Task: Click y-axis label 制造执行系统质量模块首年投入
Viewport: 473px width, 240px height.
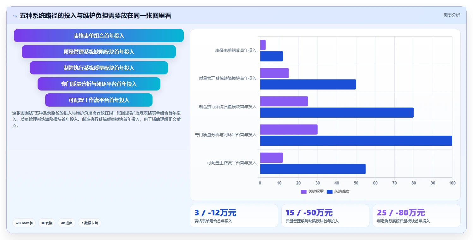Action: coord(228,107)
